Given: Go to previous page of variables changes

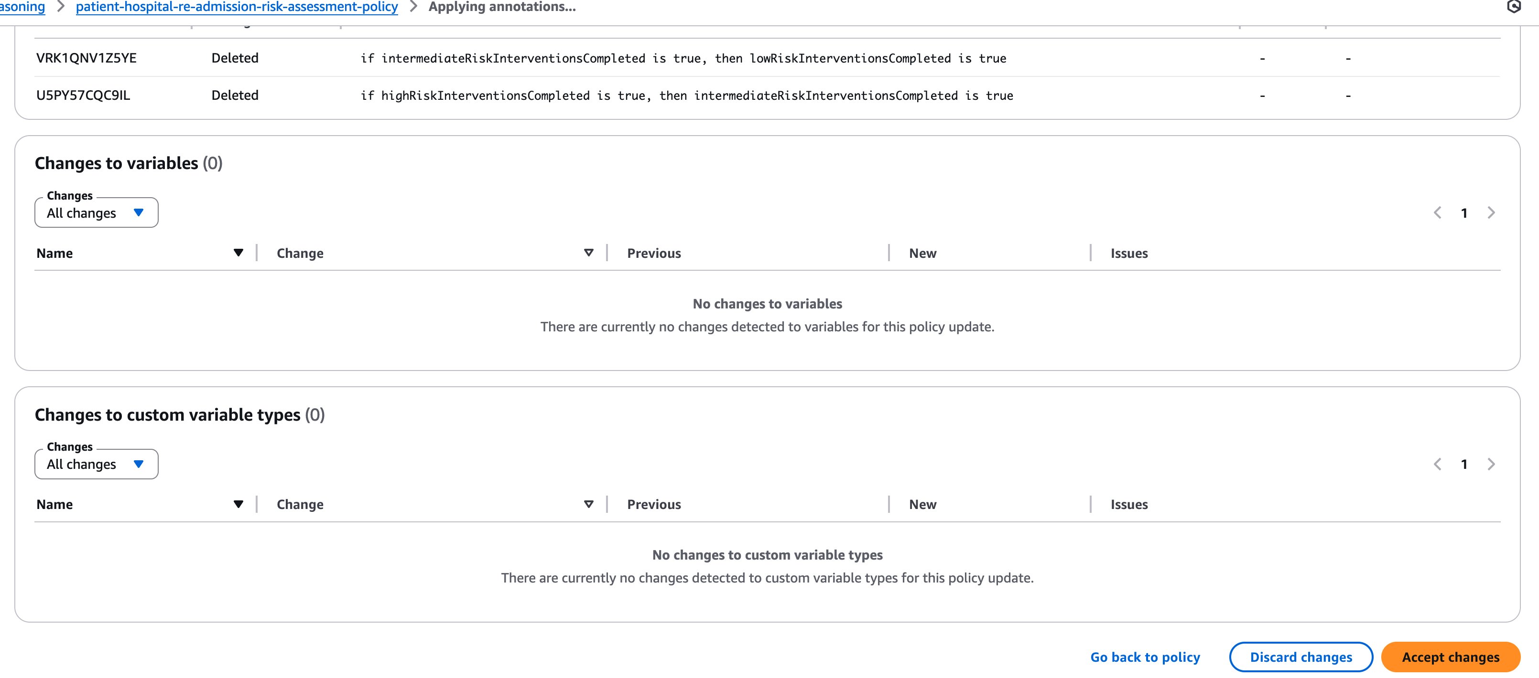Looking at the screenshot, I should coord(1438,213).
